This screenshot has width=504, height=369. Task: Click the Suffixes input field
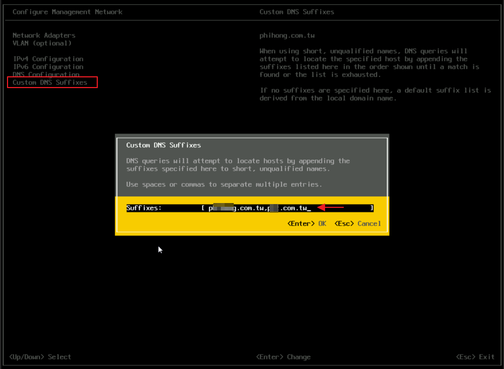pos(287,208)
